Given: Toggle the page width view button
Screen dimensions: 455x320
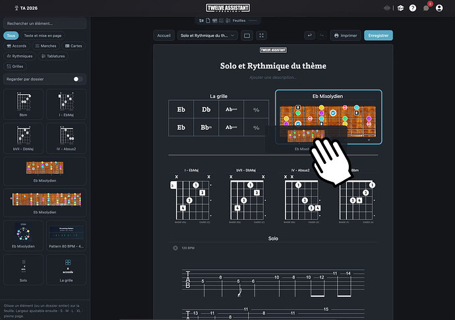Looking at the screenshot, I should tap(247, 36).
